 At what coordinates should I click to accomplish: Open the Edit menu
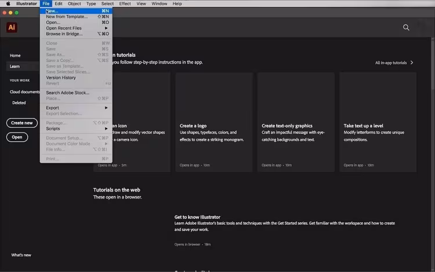[59, 3]
